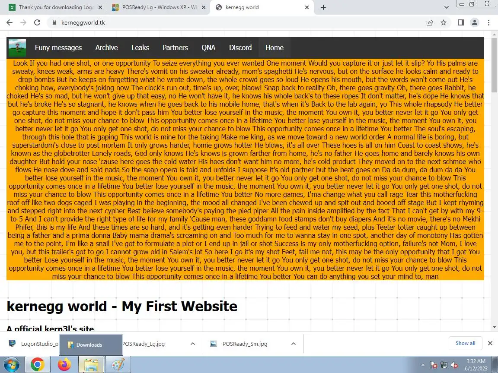Viewport: 498px width, 373px height.
Task: Click the scrollbar up arrow
Action: [x=495, y=34]
